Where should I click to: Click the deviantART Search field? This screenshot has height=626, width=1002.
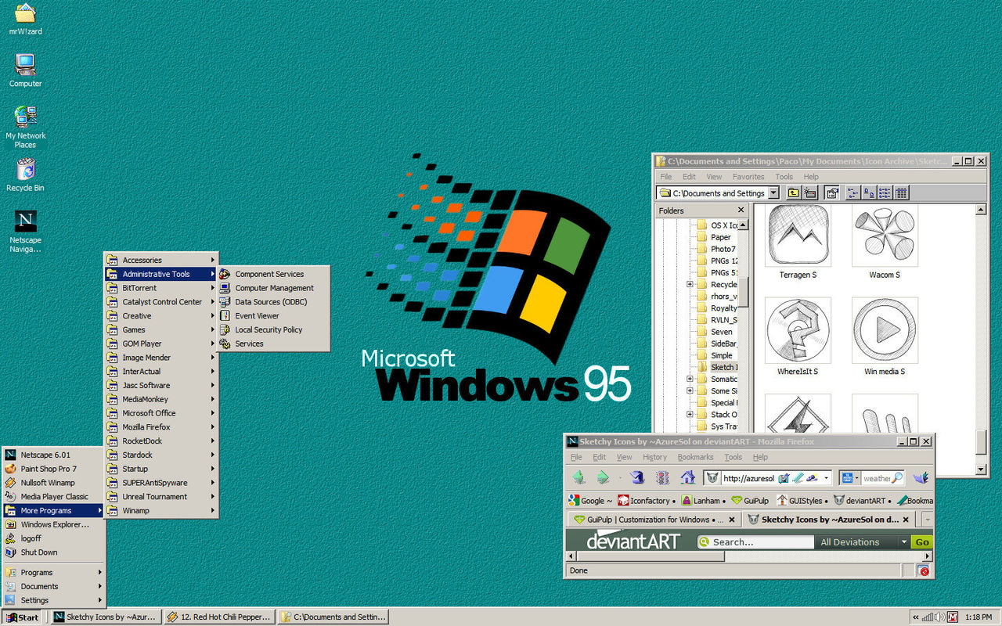pyautogui.click(x=755, y=542)
